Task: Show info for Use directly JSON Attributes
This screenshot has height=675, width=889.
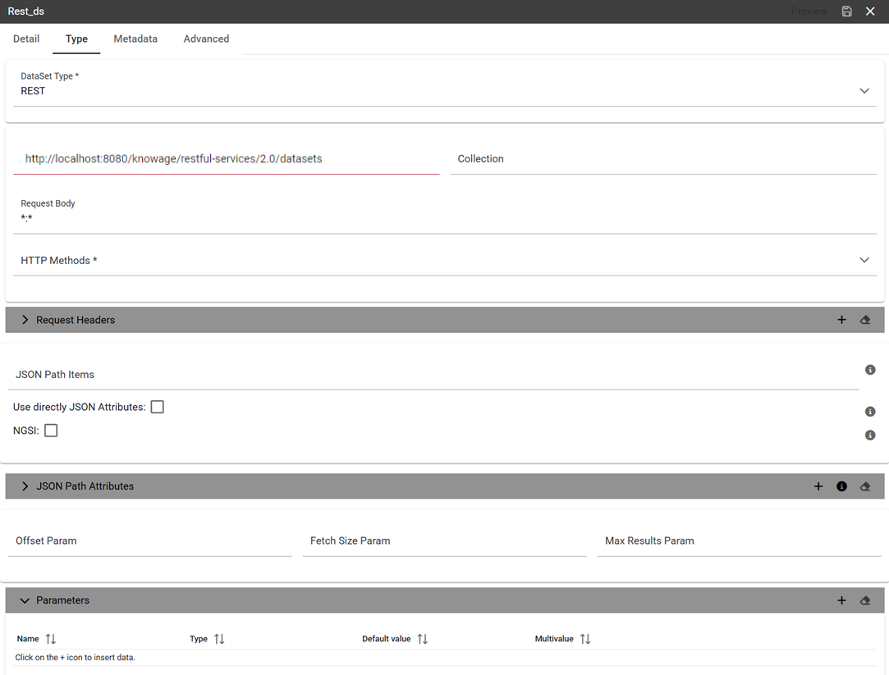Action: pos(870,412)
